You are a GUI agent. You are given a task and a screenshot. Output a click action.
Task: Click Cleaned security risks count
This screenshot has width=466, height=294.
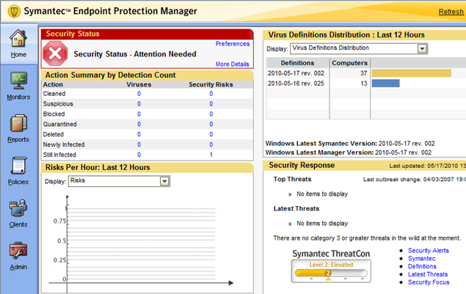(x=211, y=94)
